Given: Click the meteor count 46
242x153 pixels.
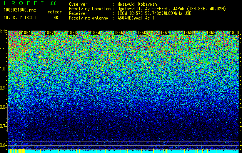Looking at the screenshot, I should pos(56,18).
